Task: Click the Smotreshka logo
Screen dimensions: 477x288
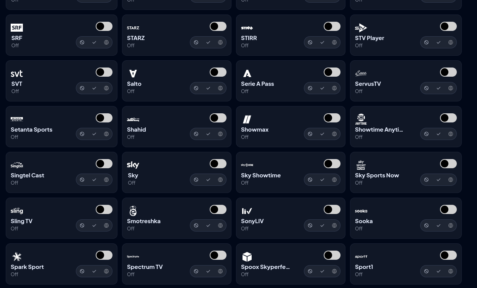Action: click(133, 211)
